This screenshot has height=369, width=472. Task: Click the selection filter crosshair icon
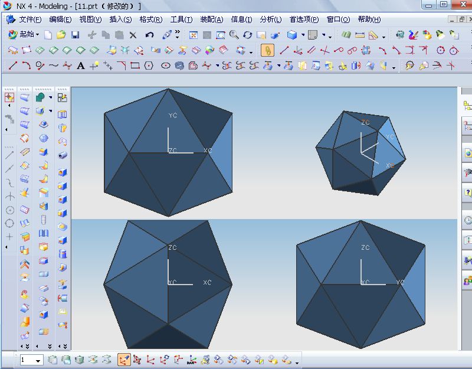(9, 97)
